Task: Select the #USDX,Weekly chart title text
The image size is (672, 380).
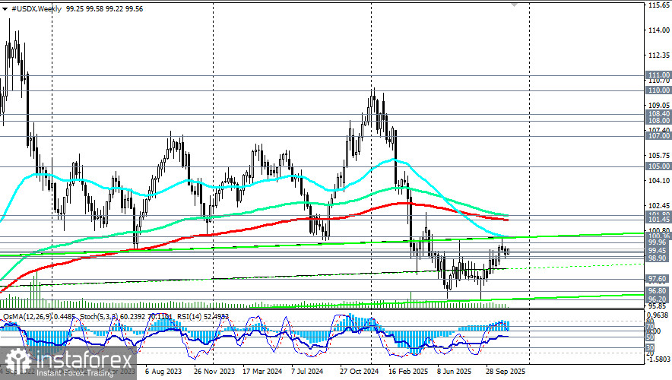Action: click(36, 9)
